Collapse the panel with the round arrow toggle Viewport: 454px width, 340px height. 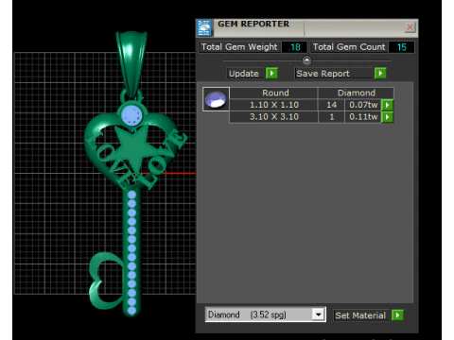coord(306,60)
